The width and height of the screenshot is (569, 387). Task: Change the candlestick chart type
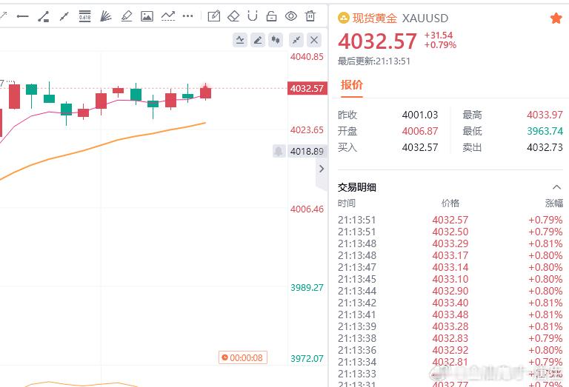click(276, 40)
